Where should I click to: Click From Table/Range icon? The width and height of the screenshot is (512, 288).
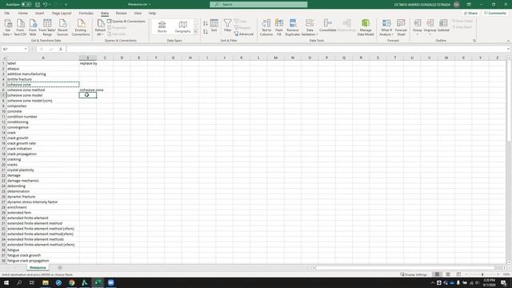[47, 27]
